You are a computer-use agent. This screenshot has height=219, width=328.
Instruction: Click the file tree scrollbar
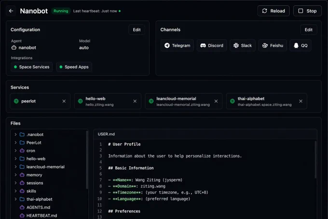click(87, 160)
